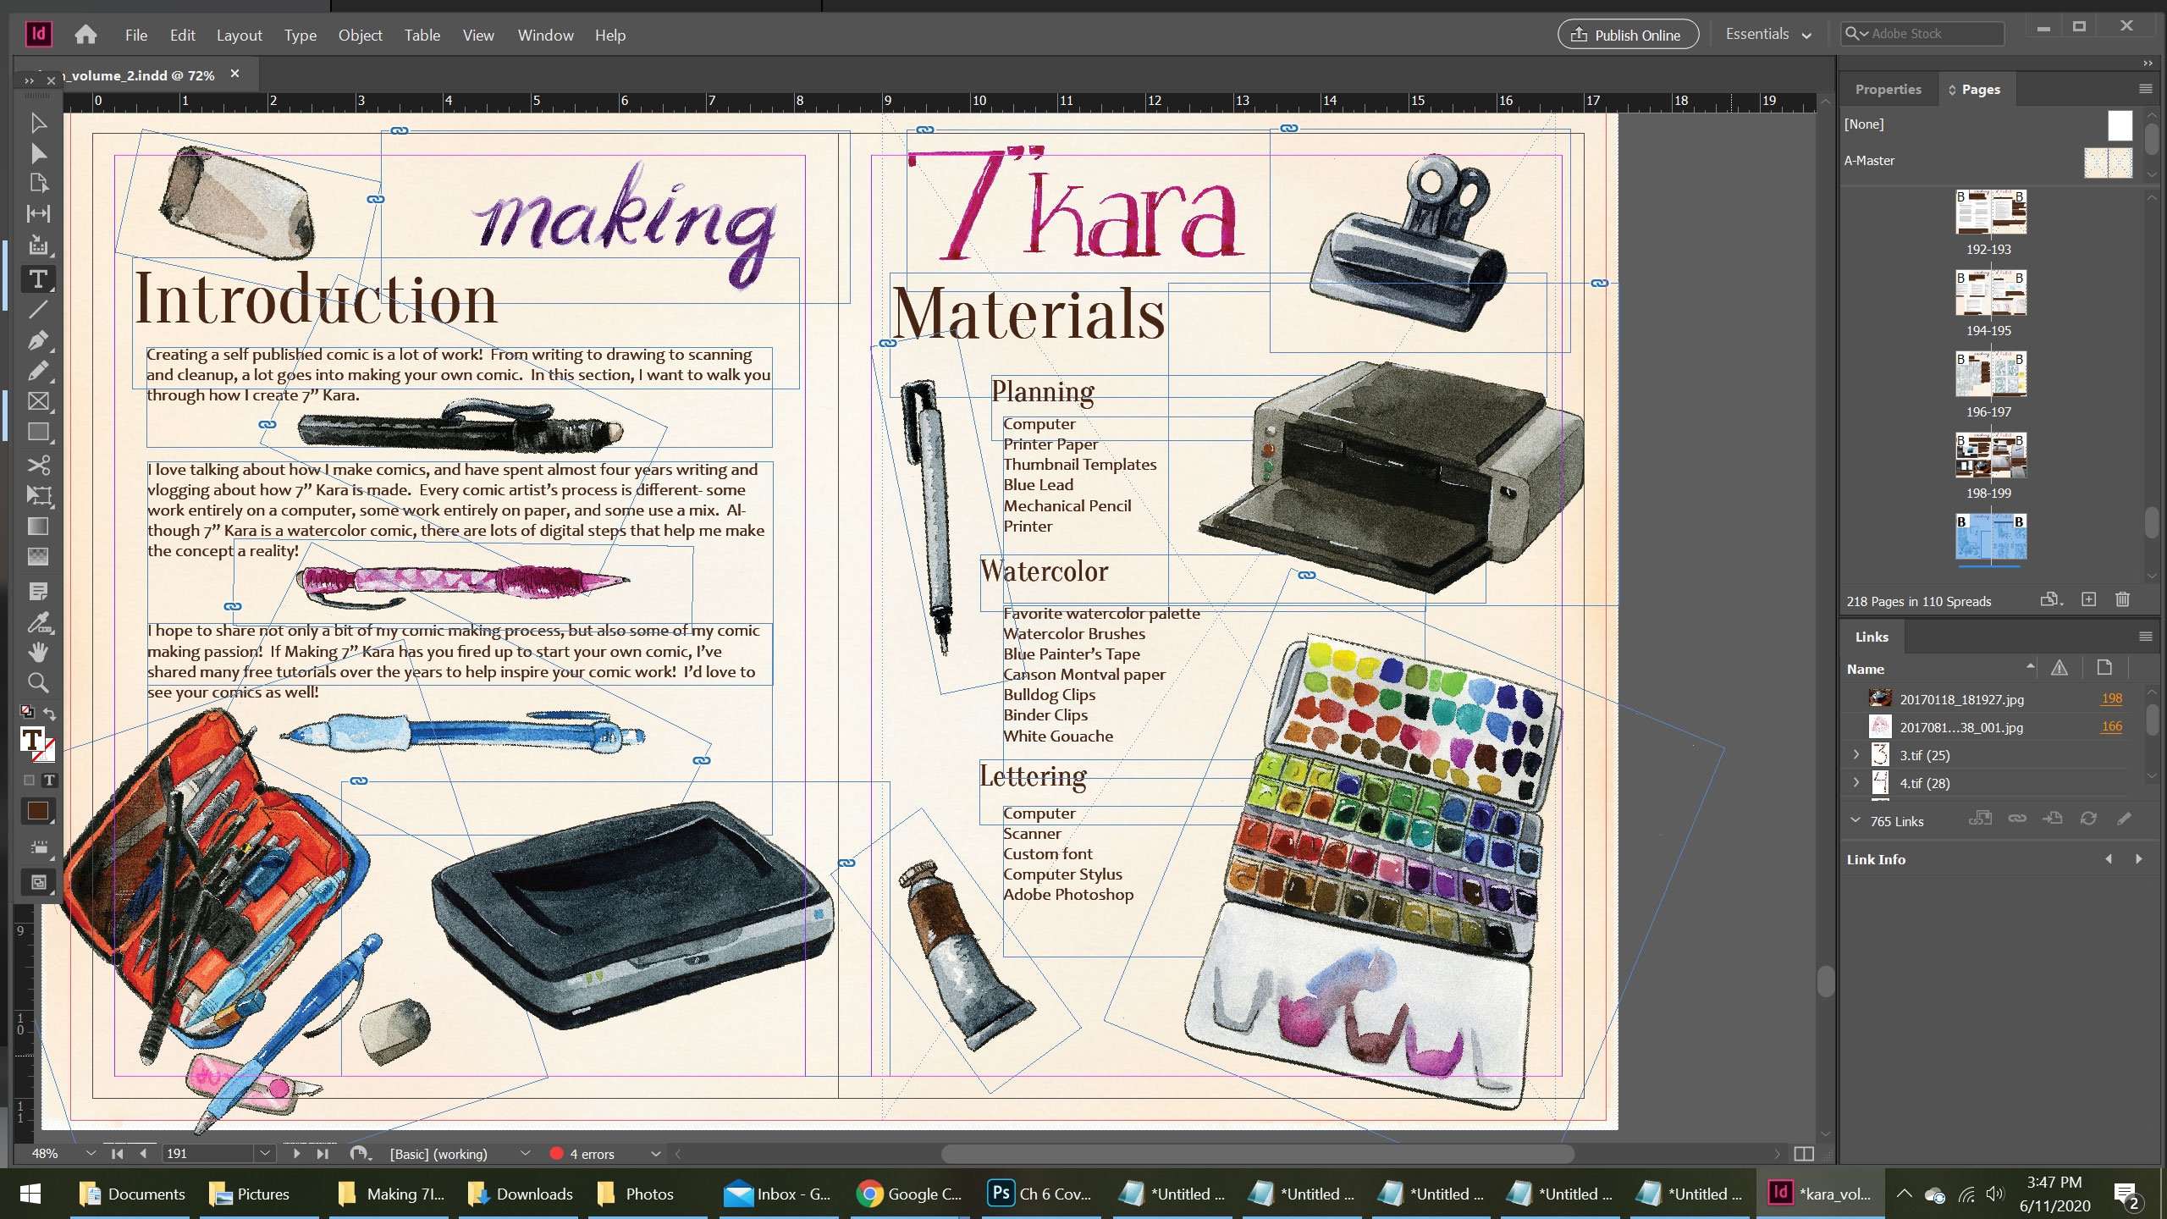2167x1219 pixels.
Task: Open preflight errors dropdown arrow
Action: tap(654, 1154)
